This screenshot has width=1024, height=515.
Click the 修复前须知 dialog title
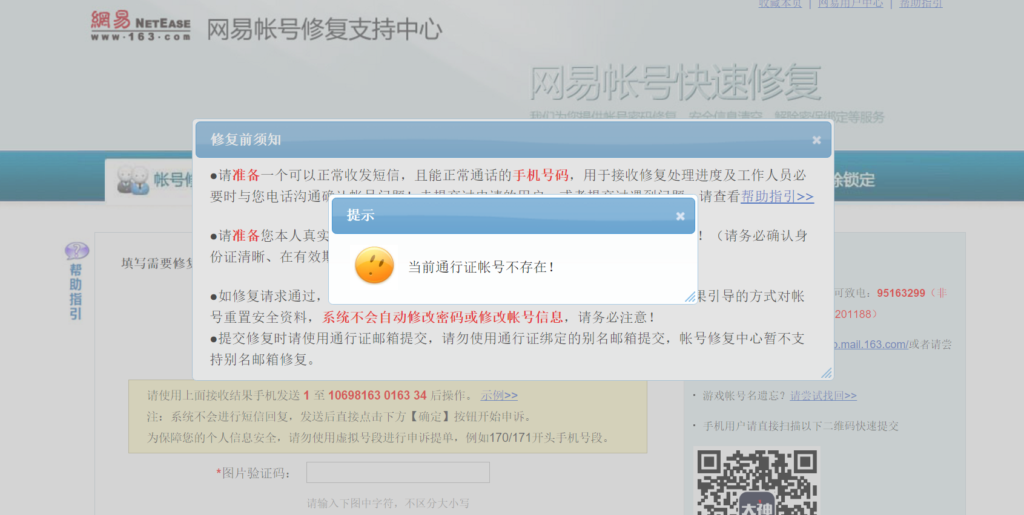pos(246,140)
